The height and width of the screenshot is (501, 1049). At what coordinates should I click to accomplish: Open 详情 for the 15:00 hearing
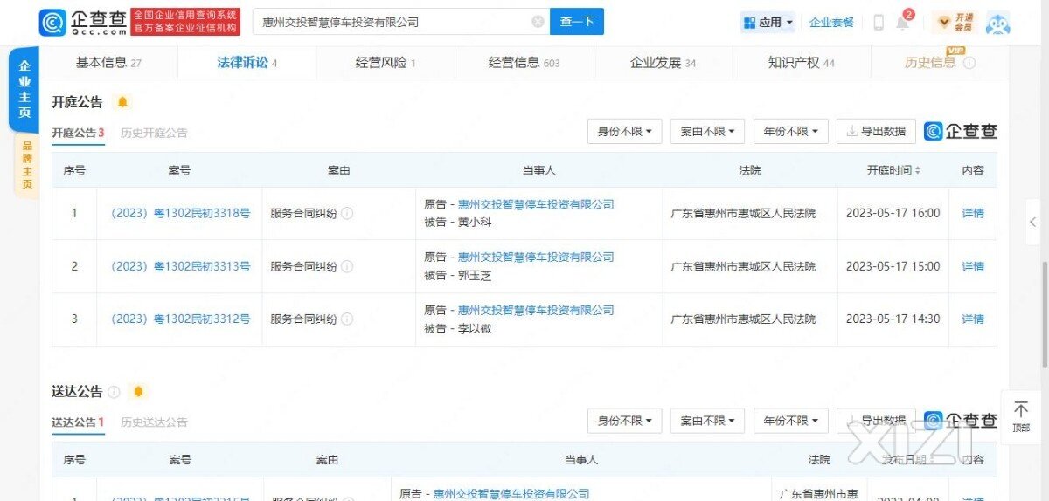tap(973, 266)
